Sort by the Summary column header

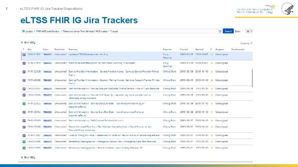73,49
